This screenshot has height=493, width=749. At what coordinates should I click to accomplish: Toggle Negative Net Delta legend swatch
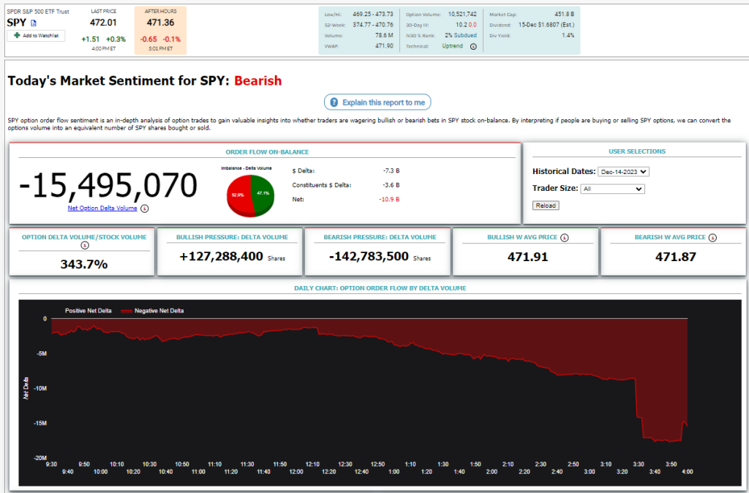pyautogui.click(x=126, y=311)
